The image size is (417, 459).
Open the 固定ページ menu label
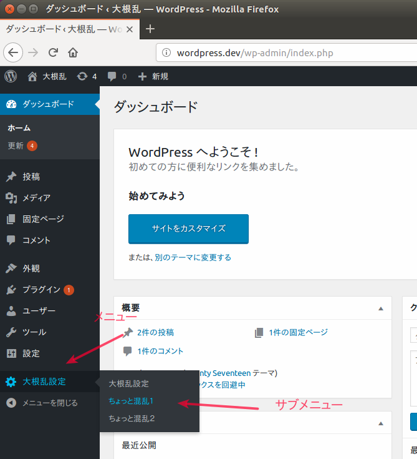pos(43,219)
